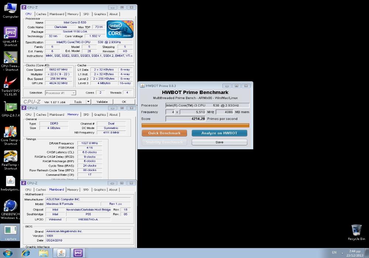
Task: Click the Intel Core i3 logo
Action: [120, 29]
